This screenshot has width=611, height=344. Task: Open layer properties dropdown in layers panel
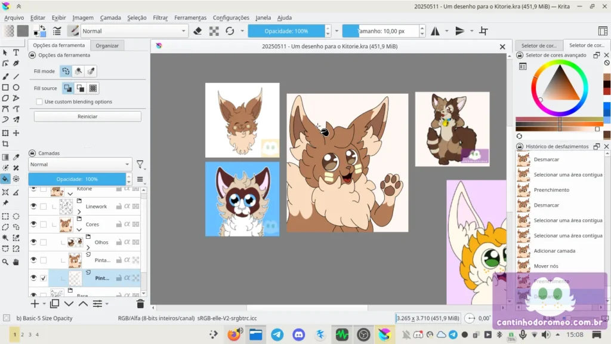pyautogui.click(x=98, y=303)
